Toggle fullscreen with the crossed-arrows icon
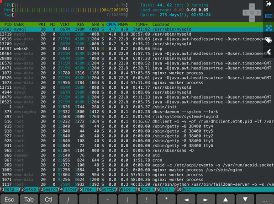Viewport: 274px width, 204px height. point(268,28)
